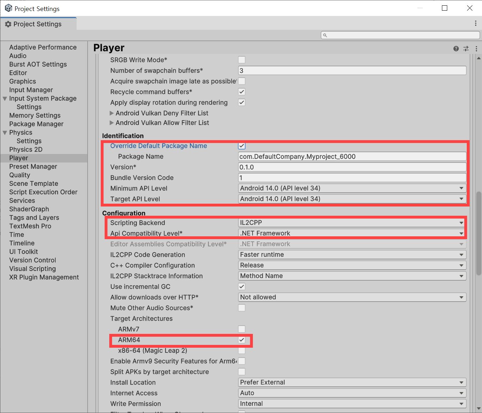Enable Mute Other Audio Sources
Viewport: 482px width, 413px height.
point(242,308)
